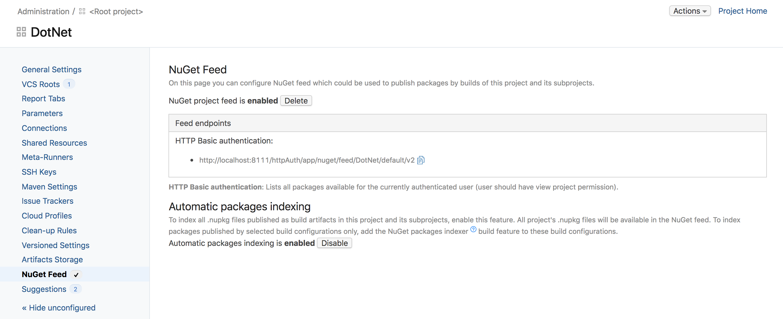Click Suggestions count badge
783x319 pixels.
coord(75,289)
